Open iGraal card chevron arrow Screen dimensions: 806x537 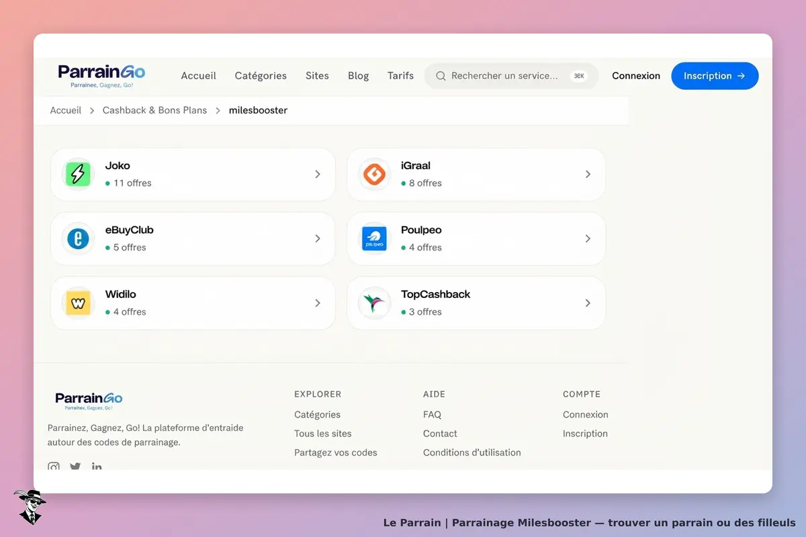588,175
